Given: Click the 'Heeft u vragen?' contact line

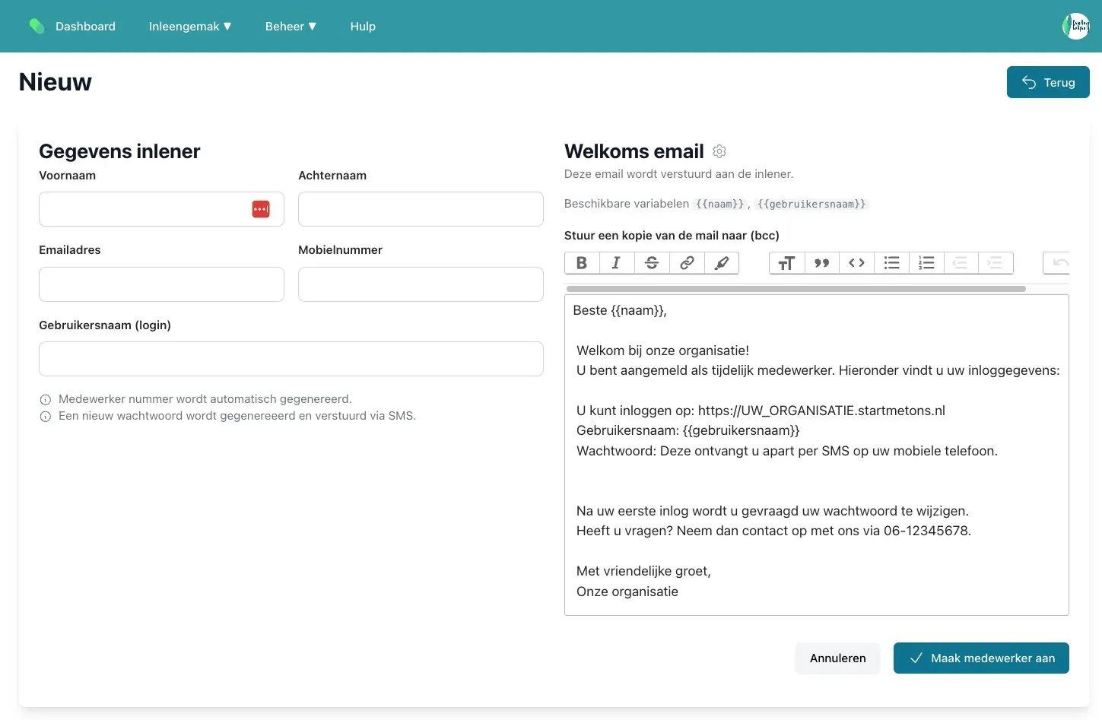Looking at the screenshot, I should pos(773,531).
